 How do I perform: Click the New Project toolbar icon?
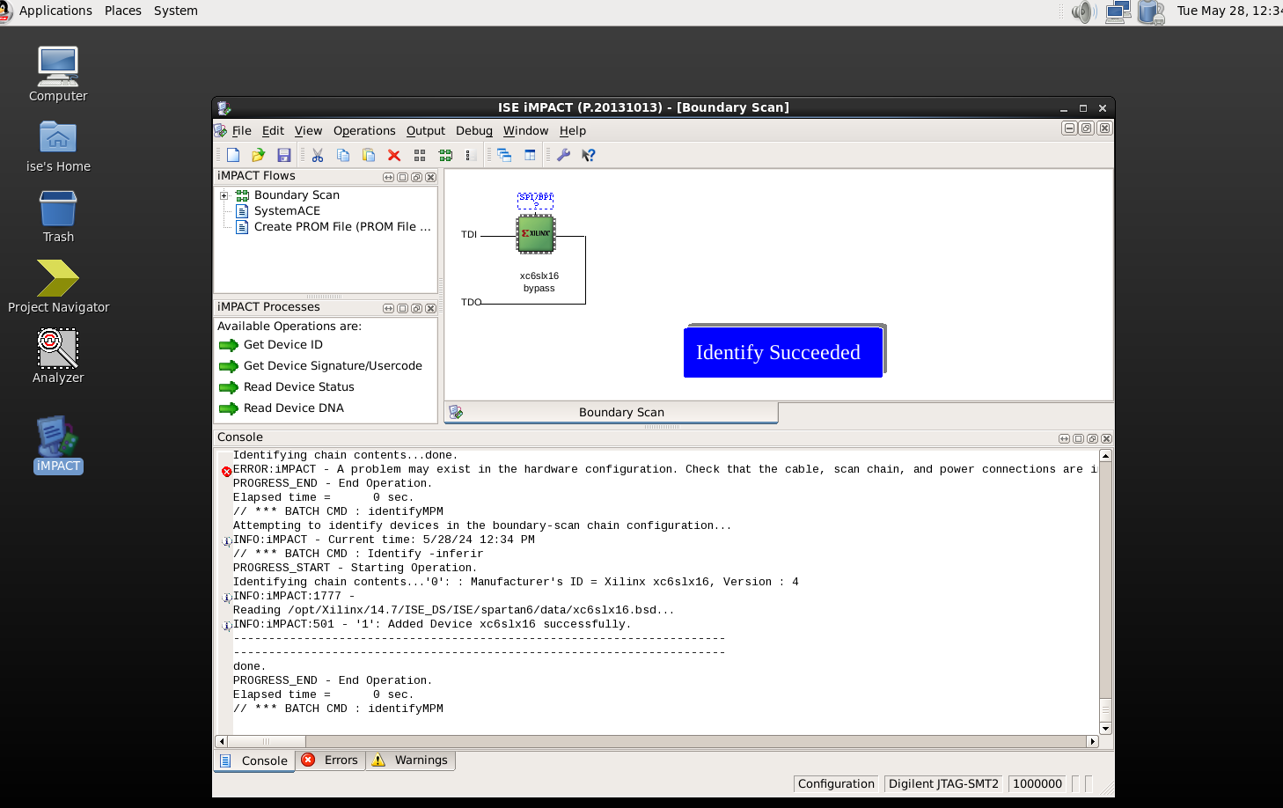[x=233, y=155]
